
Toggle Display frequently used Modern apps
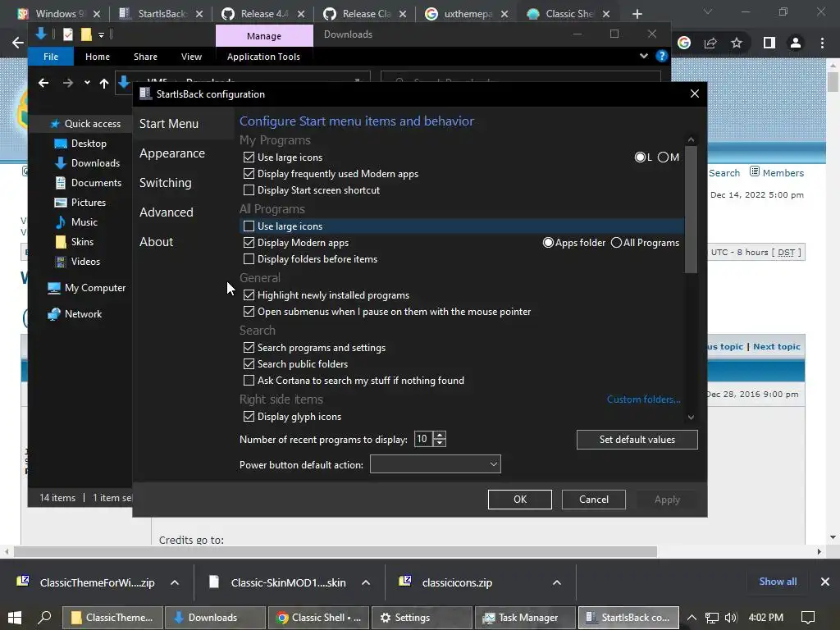click(249, 174)
